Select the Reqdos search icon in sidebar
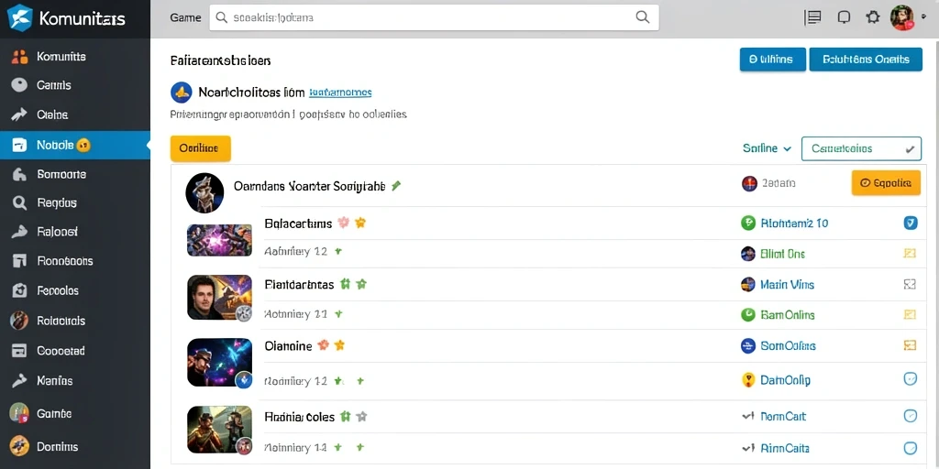This screenshot has height=469, width=939. (x=20, y=203)
